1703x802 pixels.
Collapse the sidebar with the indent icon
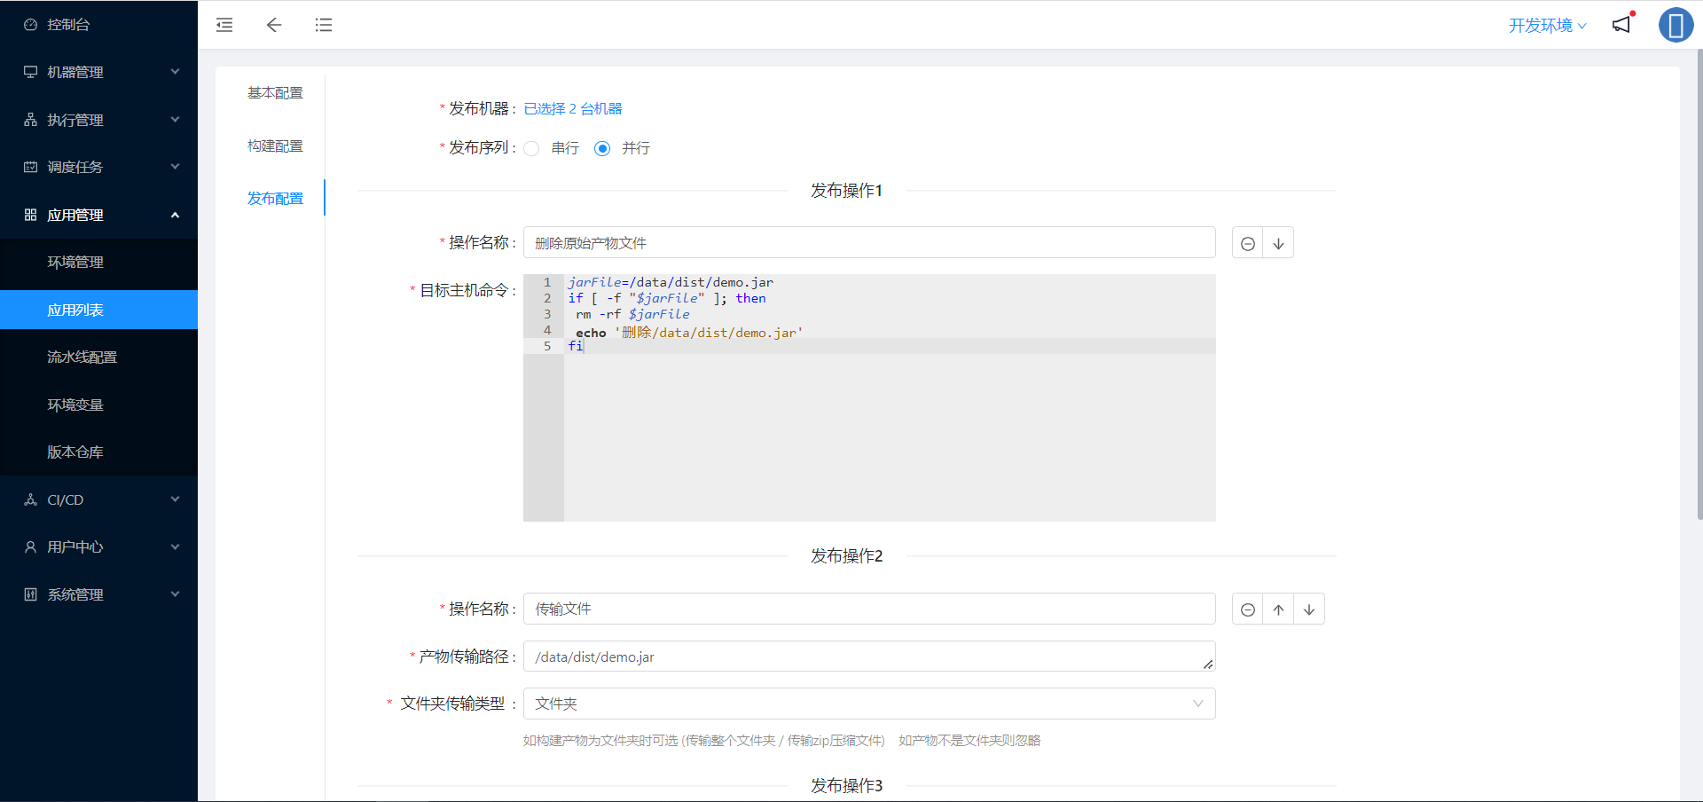[x=224, y=25]
